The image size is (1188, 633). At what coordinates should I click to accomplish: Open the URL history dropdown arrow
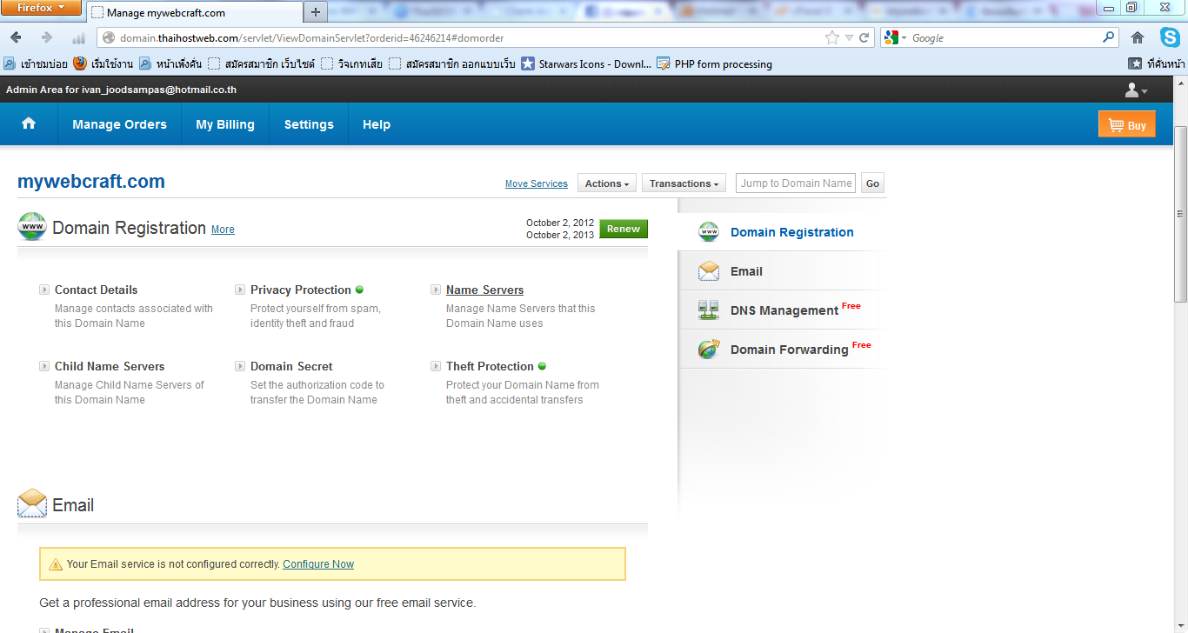pyautogui.click(x=849, y=38)
